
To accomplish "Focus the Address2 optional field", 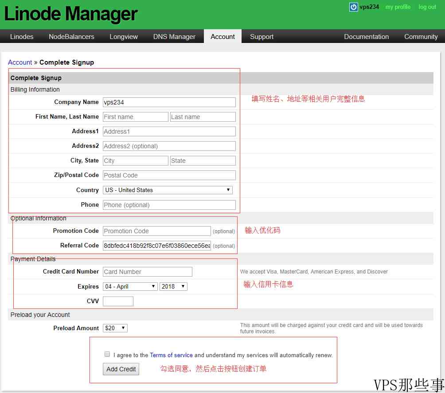I will coord(169,146).
